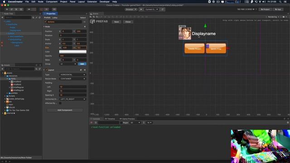Open the Component menu
The image size is (290, 163).
tap(52, 2)
